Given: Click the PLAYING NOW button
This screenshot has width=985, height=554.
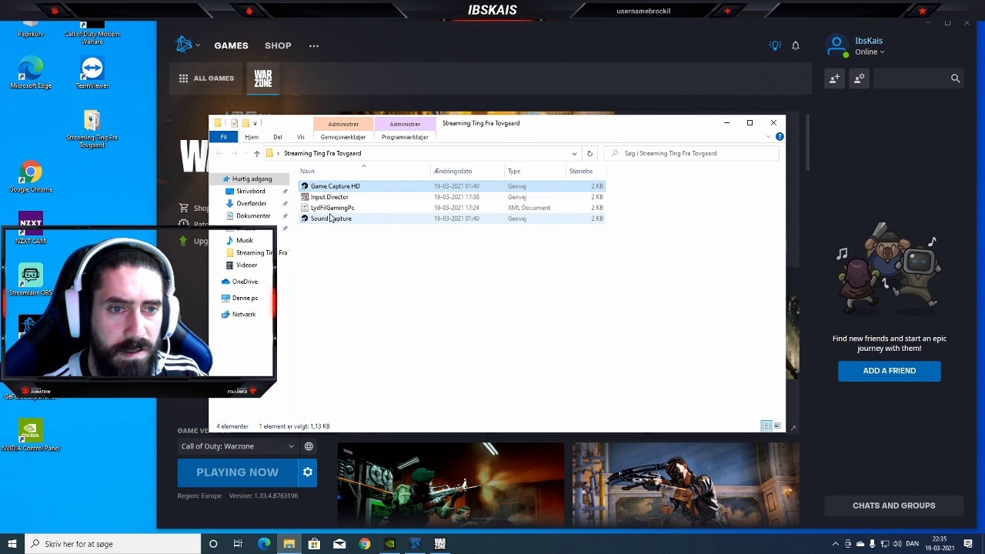Looking at the screenshot, I should pyautogui.click(x=237, y=472).
